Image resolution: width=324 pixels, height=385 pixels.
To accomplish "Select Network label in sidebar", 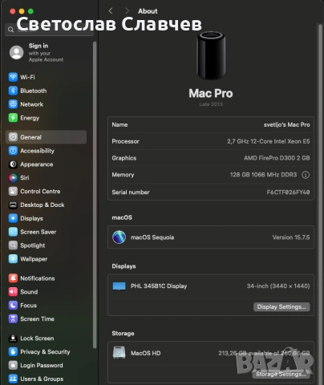I will (x=31, y=104).
